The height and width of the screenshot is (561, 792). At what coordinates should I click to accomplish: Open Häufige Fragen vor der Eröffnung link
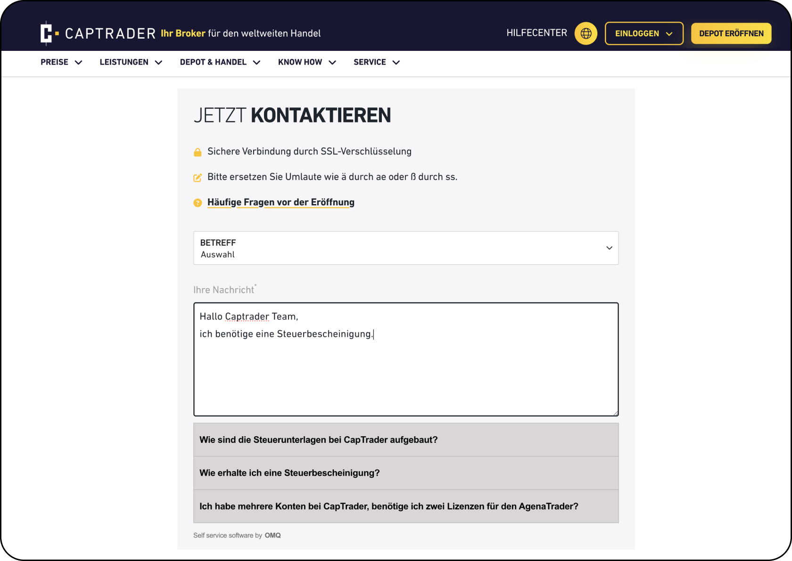[x=280, y=203]
